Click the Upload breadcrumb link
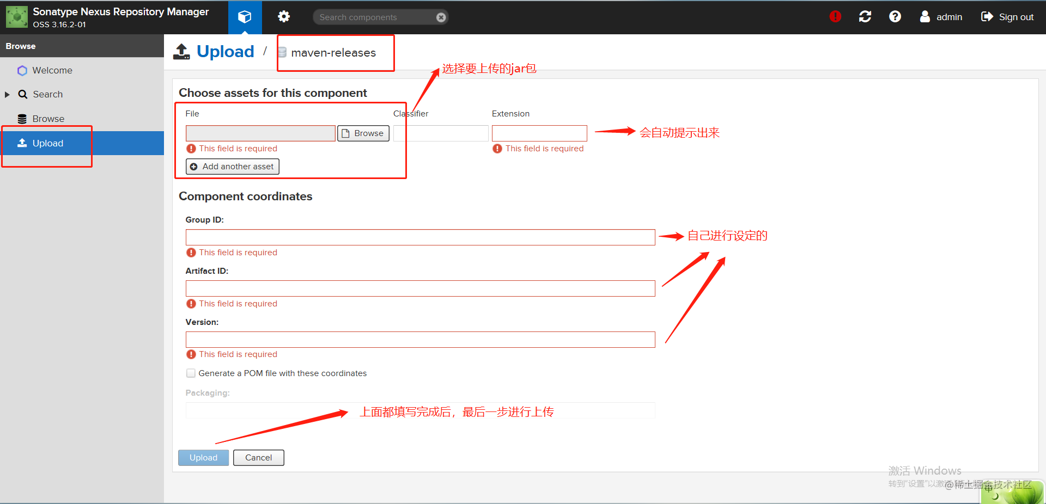Viewport: 1046px width, 504px height. [x=225, y=52]
